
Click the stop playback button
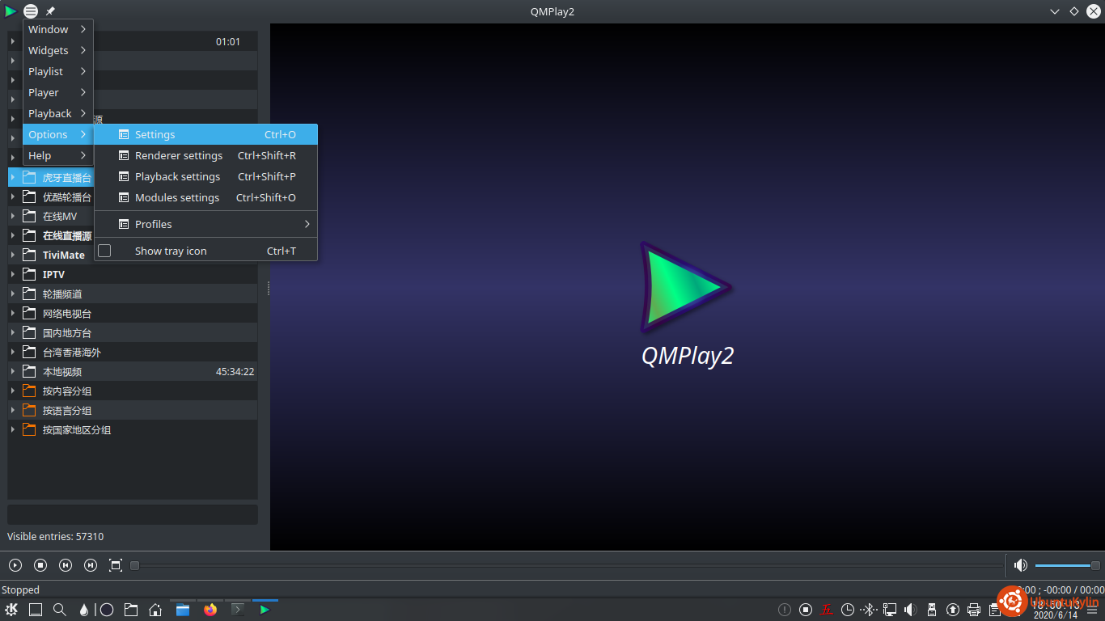click(40, 565)
